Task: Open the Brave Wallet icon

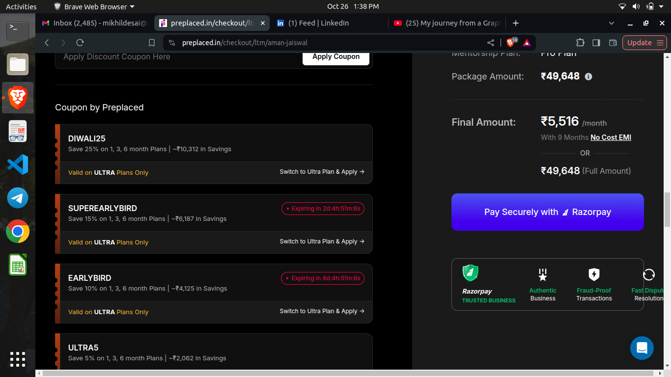Action: tap(613, 43)
